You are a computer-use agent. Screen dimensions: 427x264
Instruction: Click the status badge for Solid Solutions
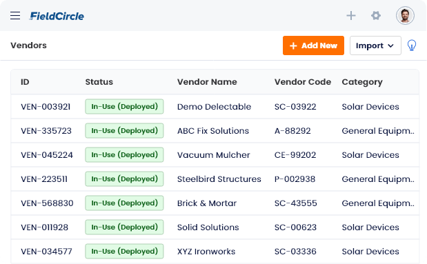(x=124, y=227)
